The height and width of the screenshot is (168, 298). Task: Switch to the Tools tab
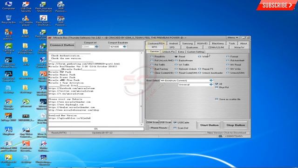(232, 43)
